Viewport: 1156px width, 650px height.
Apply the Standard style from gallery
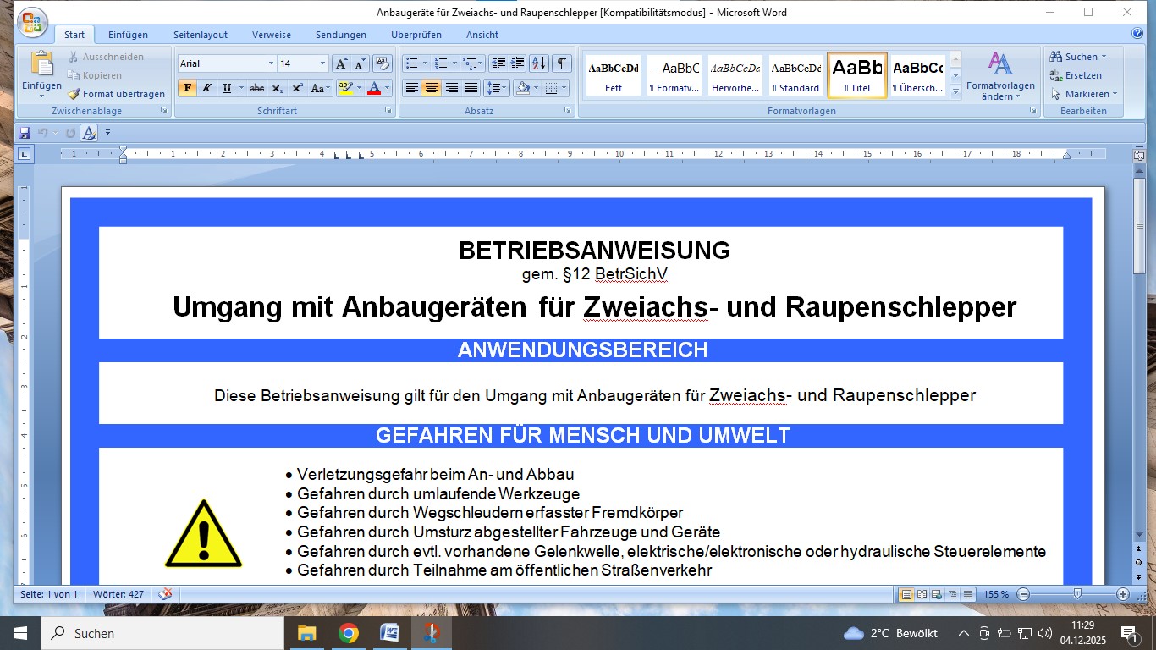pyautogui.click(x=795, y=75)
